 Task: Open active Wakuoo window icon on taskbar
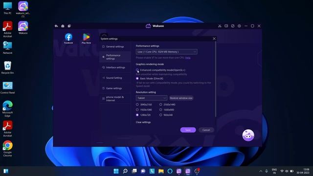point(188,171)
